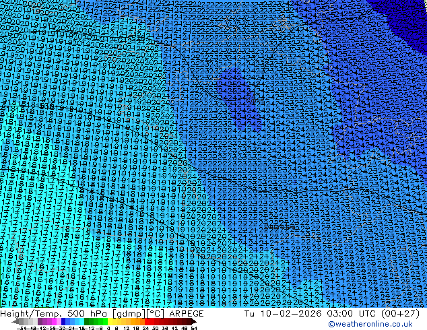The height and width of the screenshot is (330, 427).
Task: Click the ARPEGE model name label
Action: pyautogui.click(x=187, y=314)
